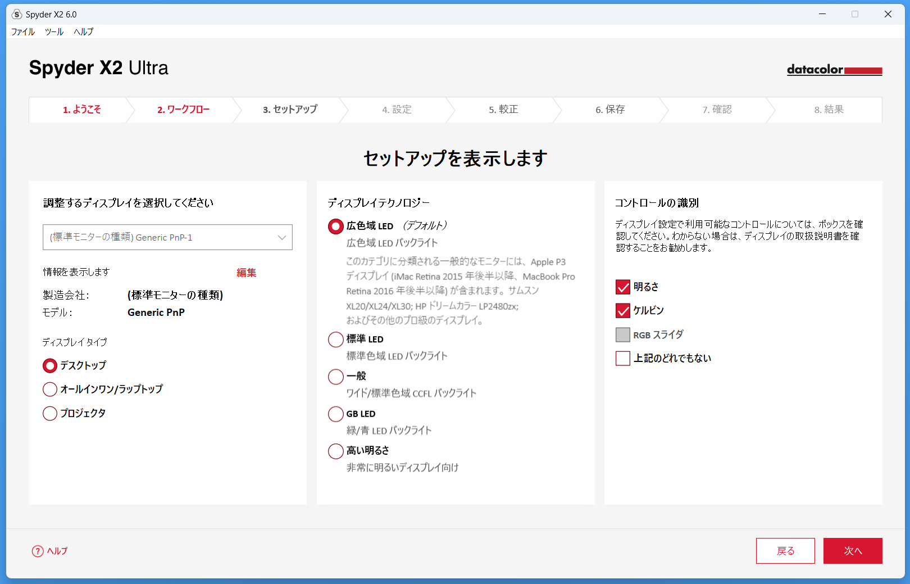
Task: Click the help question mark icon
Action: (x=38, y=551)
